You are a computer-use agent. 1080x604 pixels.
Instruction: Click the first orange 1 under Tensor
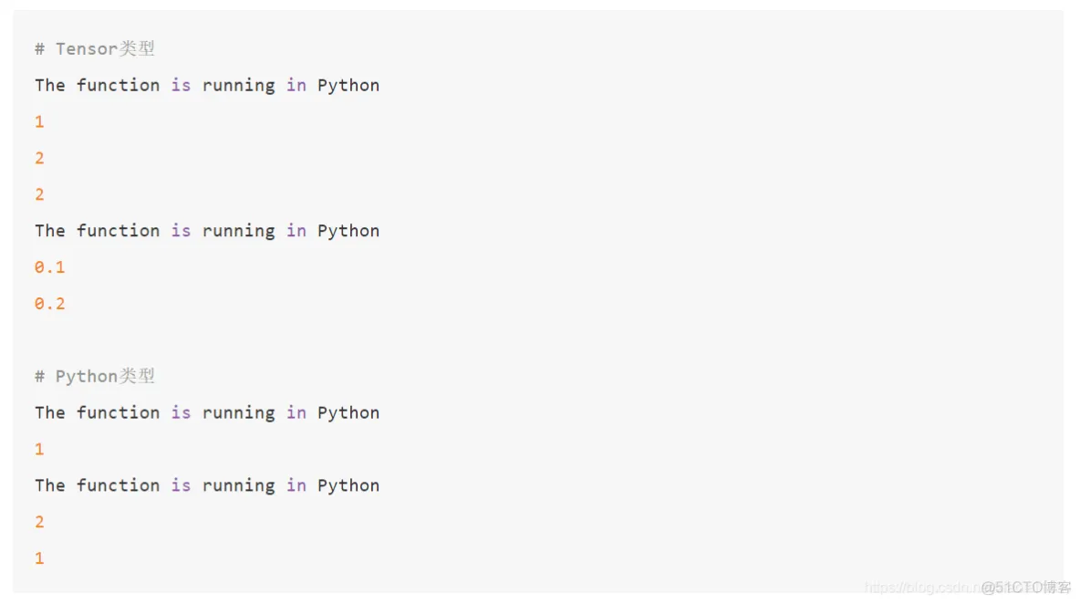(39, 122)
